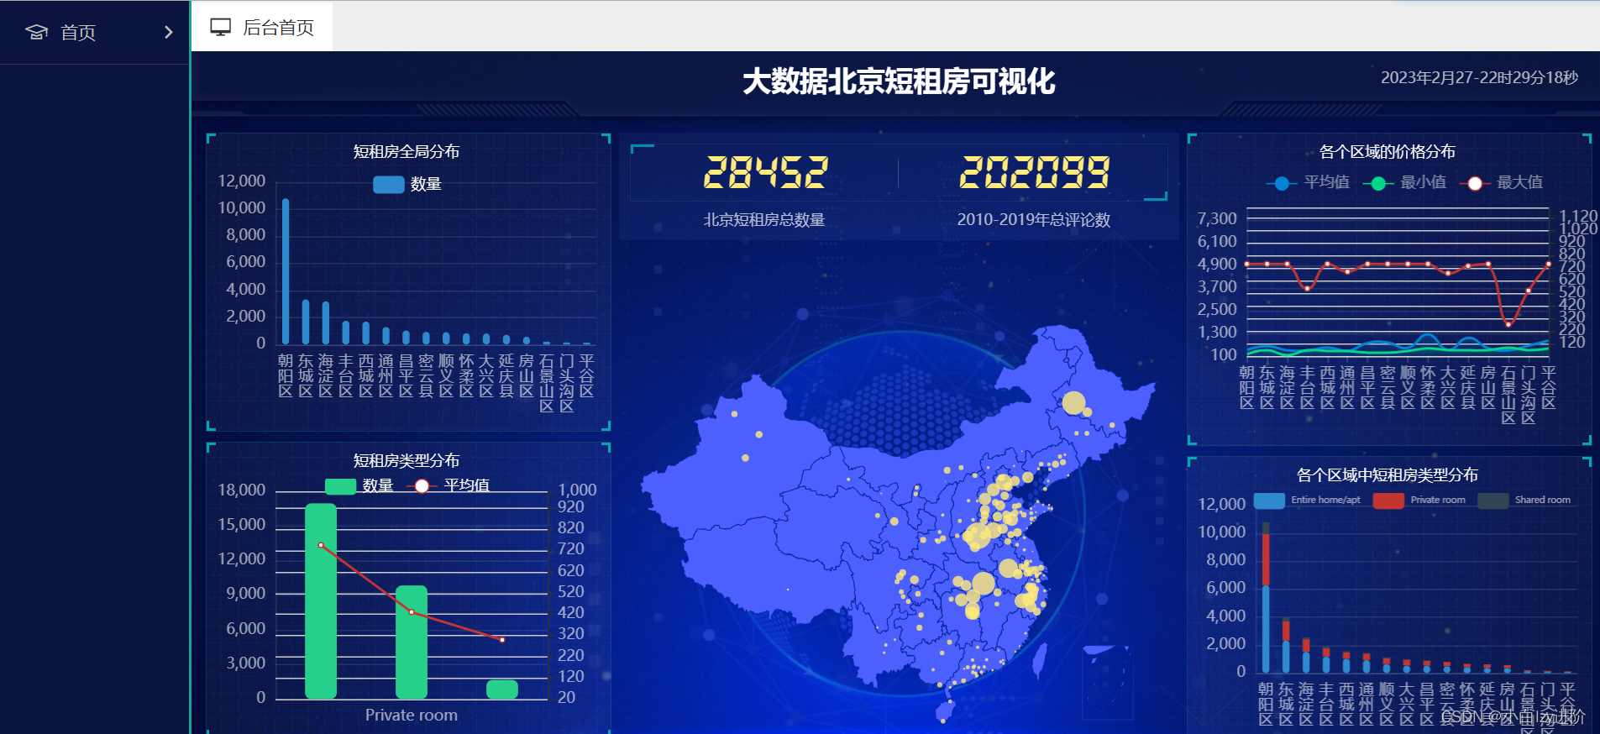Click the tallest green bar in 短租房类型分布
The width and height of the screenshot is (1600, 734).
click(321, 601)
